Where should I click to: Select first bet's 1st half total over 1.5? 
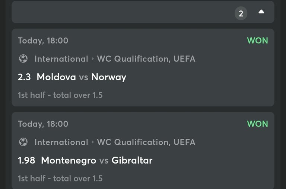click(x=60, y=95)
